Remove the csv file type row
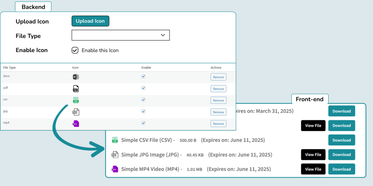The height and width of the screenshot is (186, 373). pos(218,100)
